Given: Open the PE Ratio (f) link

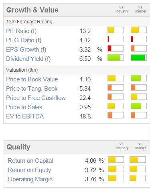Looking at the screenshot, I should click(x=21, y=31).
